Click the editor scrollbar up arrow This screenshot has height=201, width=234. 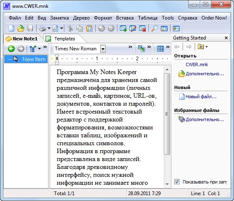click(167, 69)
